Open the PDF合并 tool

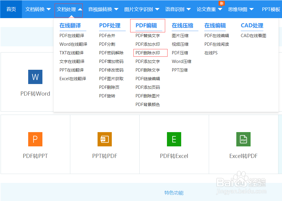click(107, 35)
